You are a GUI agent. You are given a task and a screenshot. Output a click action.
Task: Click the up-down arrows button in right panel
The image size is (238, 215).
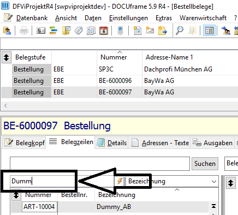tap(230, 183)
